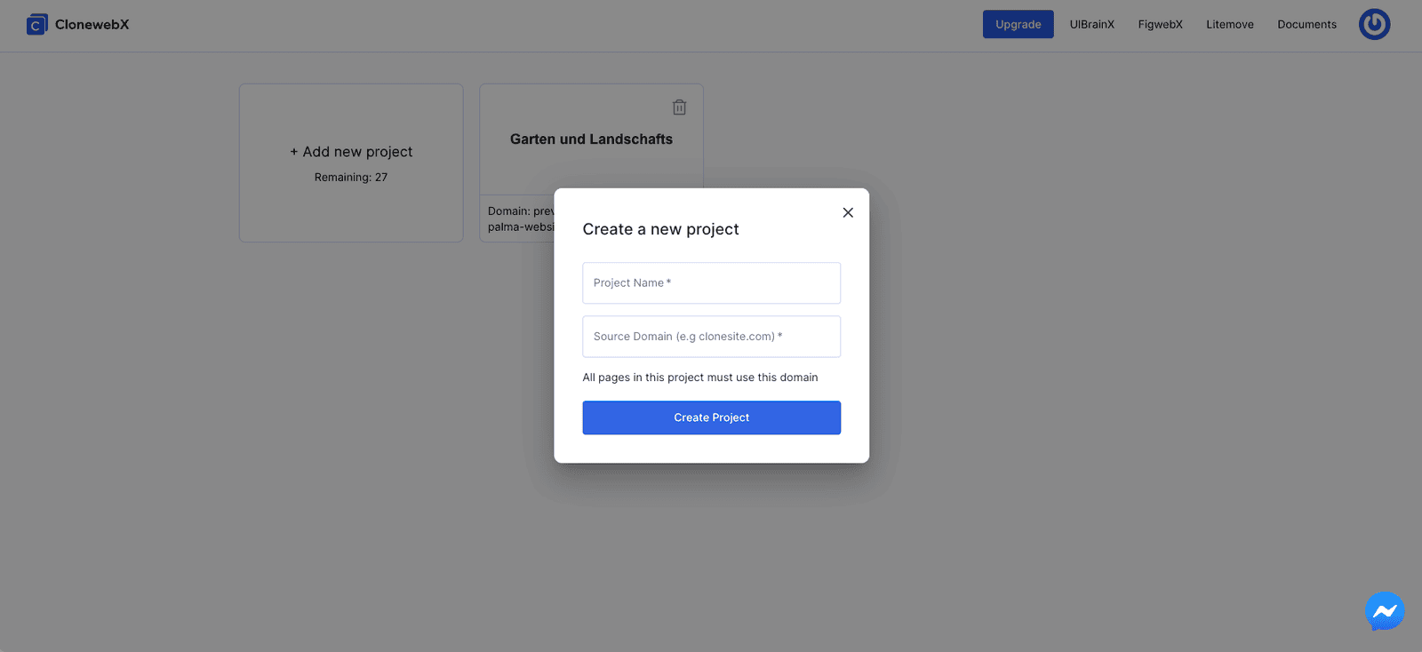The height and width of the screenshot is (652, 1422).
Task: Click the ClonewebX logo icon
Action: point(36,25)
